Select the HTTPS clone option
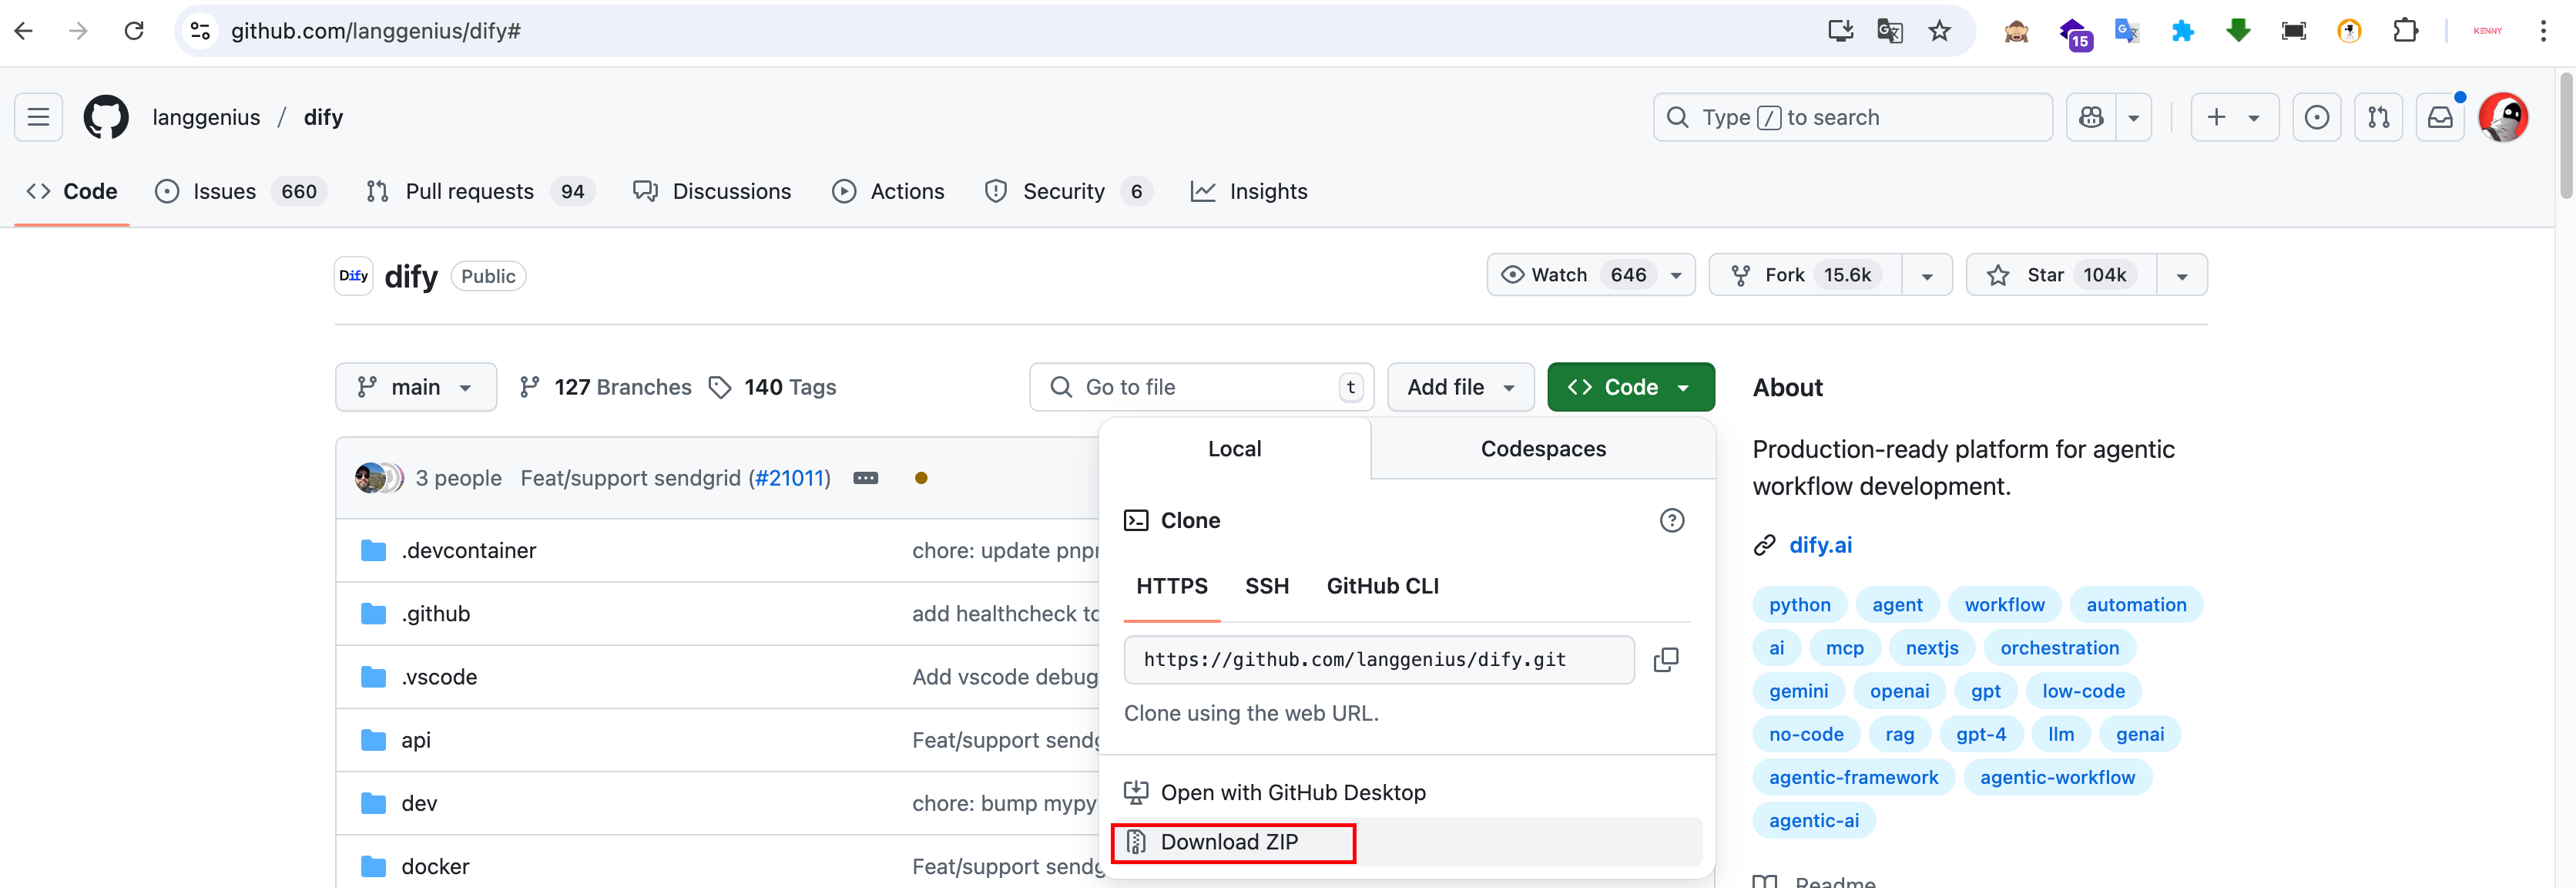Viewport: 2576px width, 888px height. 1171,587
